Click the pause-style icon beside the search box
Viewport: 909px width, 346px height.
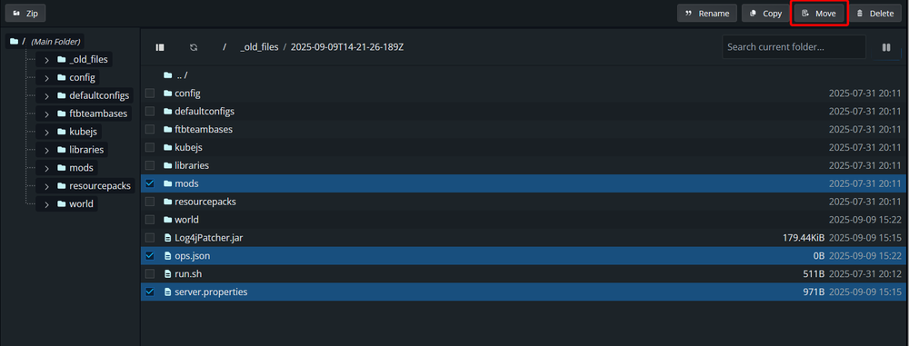point(885,47)
